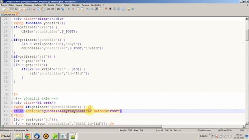Image resolution: width=249 pixels, height=140 pixels.
Task: Click the horizontal scrollbar thumb
Action: point(82,126)
